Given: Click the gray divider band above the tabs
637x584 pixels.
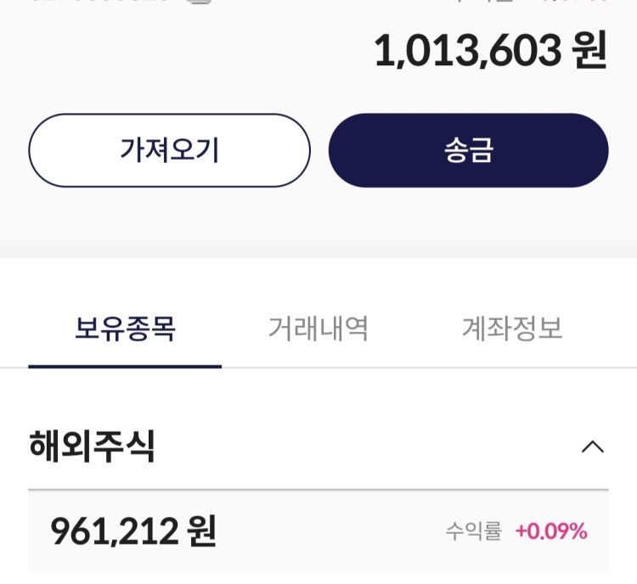Looking at the screenshot, I should (318, 249).
